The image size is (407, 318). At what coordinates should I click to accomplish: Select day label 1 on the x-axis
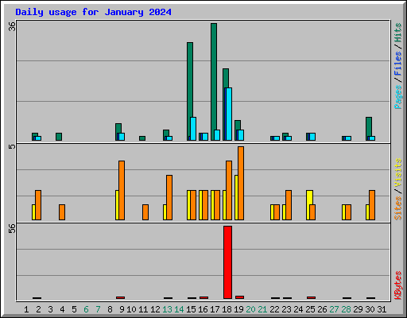pos(26,309)
